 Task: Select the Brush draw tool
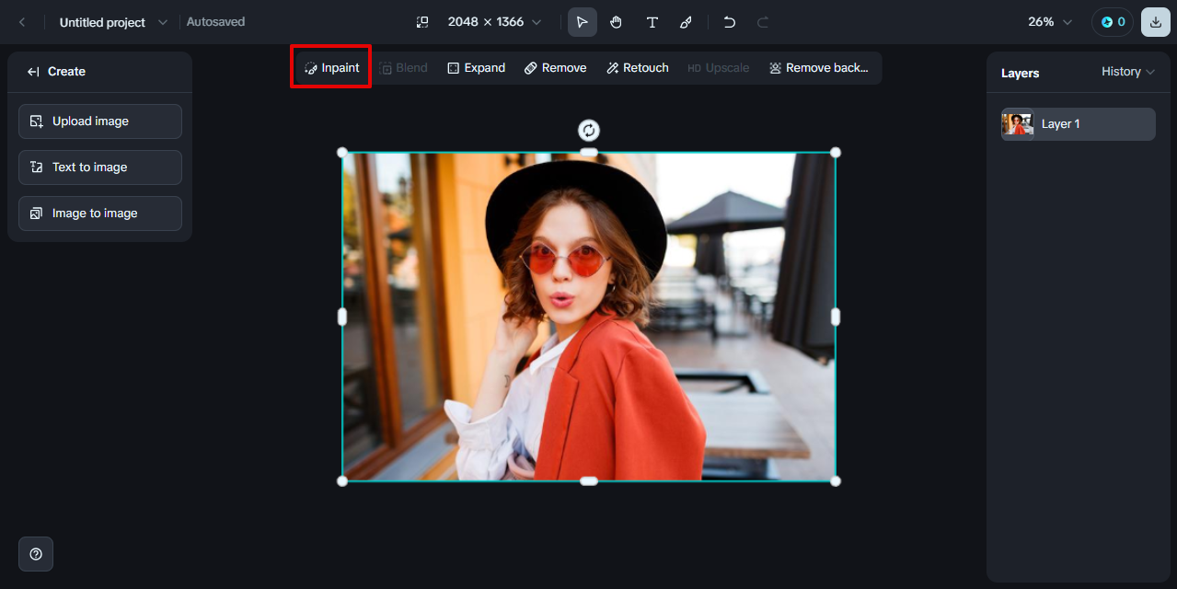[686, 22]
